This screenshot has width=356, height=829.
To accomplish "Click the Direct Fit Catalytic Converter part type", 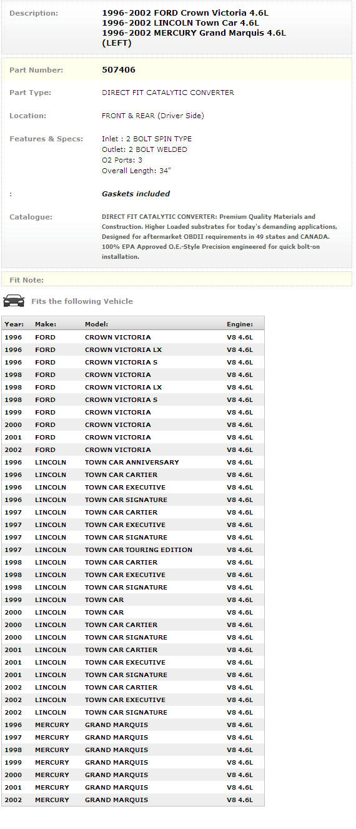I will [168, 93].
